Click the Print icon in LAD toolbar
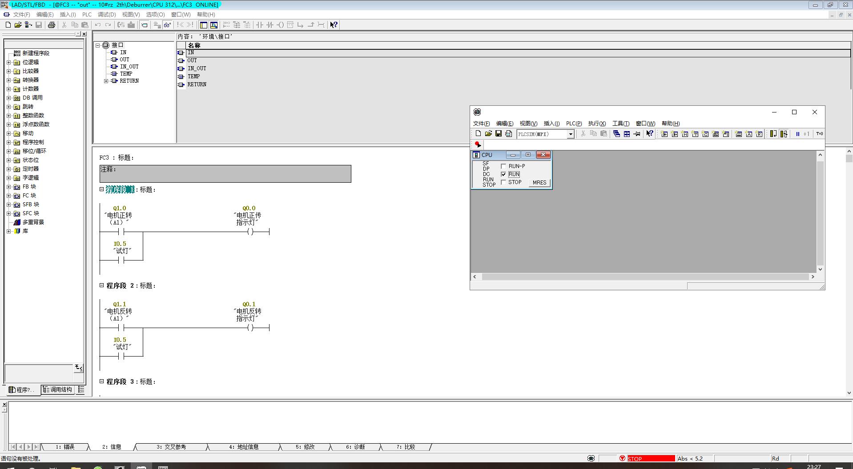 click(51, 25)
